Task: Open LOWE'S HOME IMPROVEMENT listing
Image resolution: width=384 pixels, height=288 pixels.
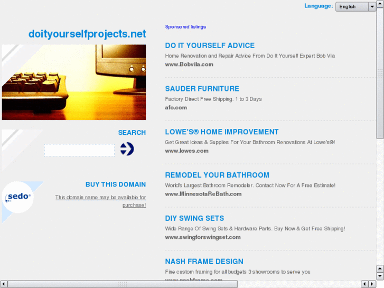Action: [222, 132]
